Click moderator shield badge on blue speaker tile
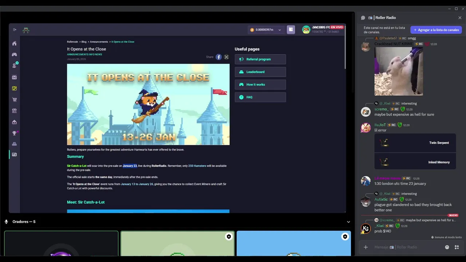 (345, 237)
